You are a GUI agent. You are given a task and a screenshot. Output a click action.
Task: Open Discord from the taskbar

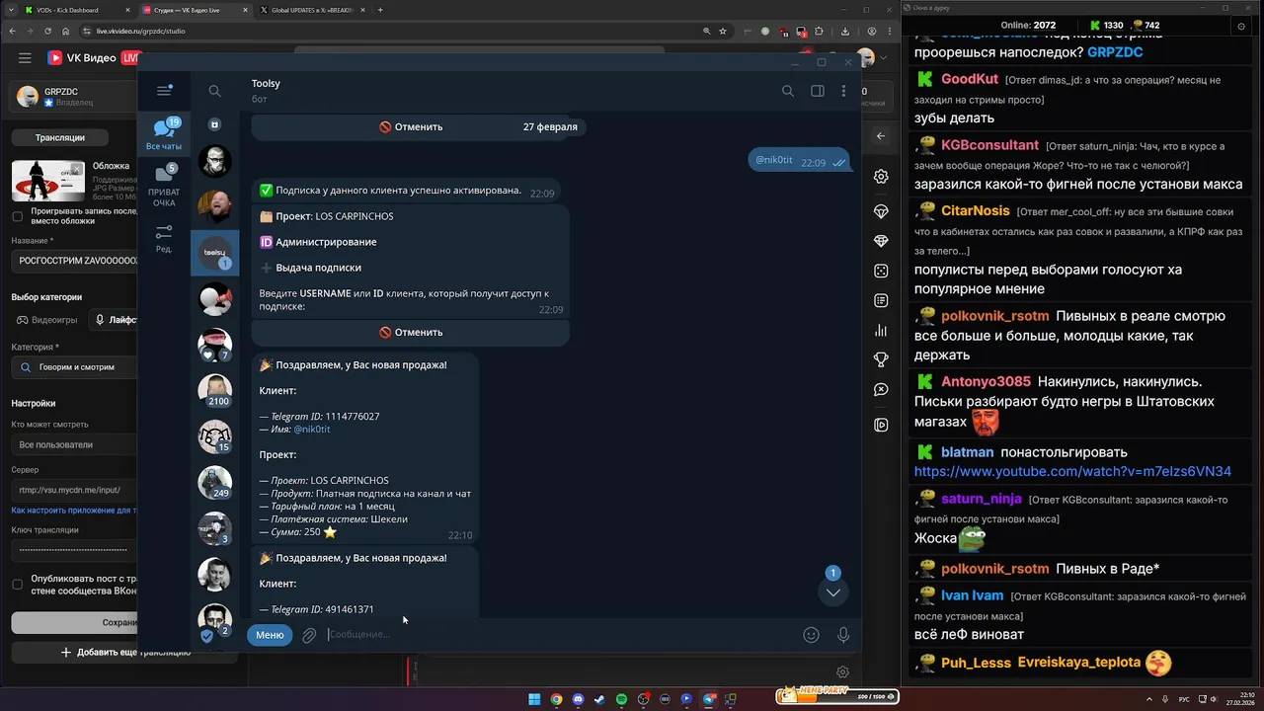578,699
